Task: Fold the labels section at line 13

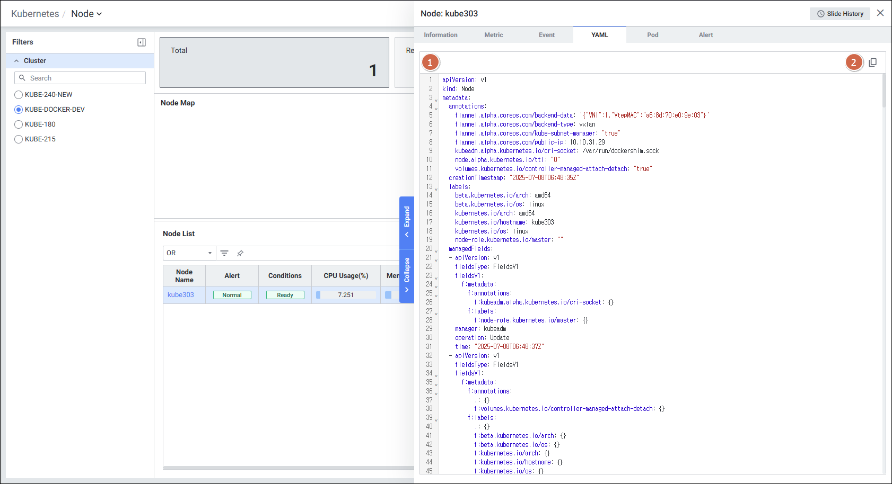Action: tap(436, 189)
